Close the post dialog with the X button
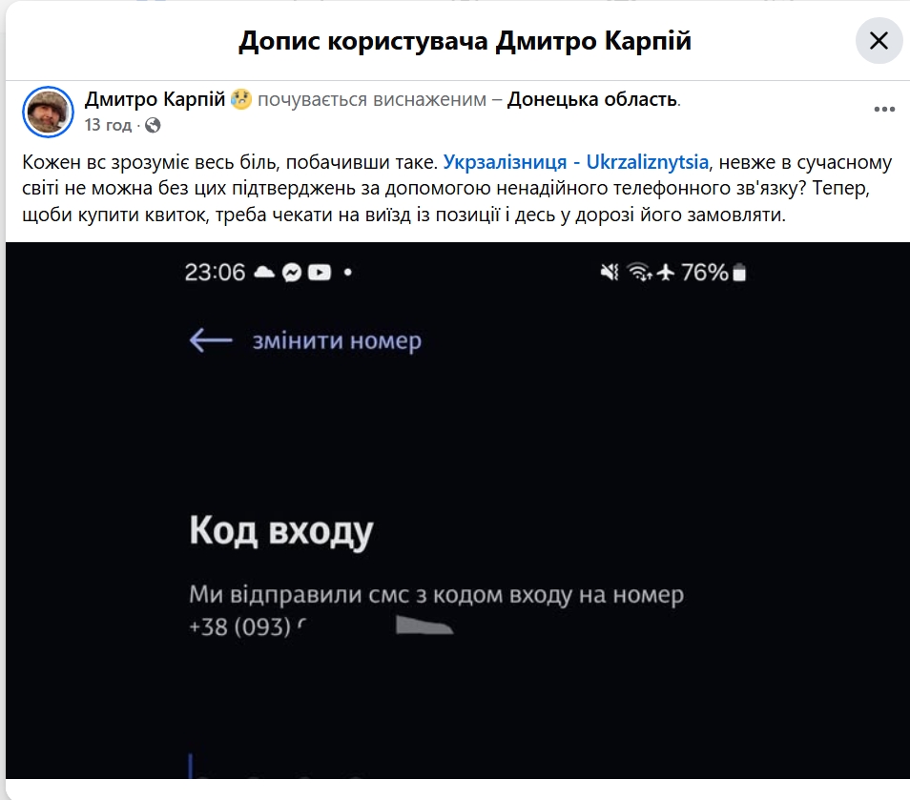Image resolution: width=910 pixels, height=800 pixels. [879, 41]
